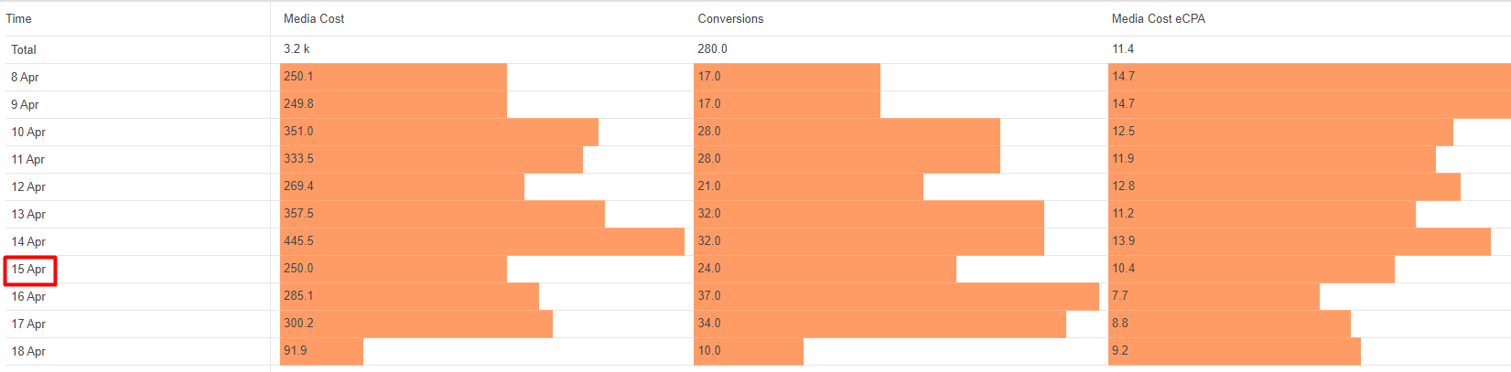
Task: Click the 10 Apr date label
Action: pos(28,133)
